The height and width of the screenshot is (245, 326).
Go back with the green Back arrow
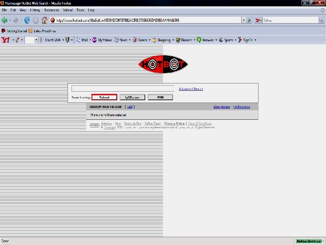pos(5,20)
